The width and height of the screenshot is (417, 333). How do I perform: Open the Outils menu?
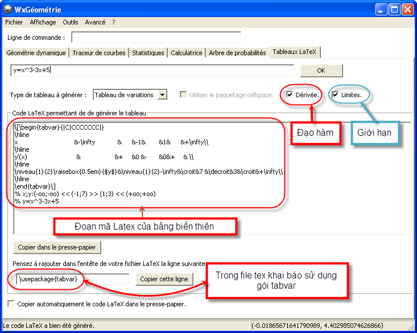coord(71,22)
